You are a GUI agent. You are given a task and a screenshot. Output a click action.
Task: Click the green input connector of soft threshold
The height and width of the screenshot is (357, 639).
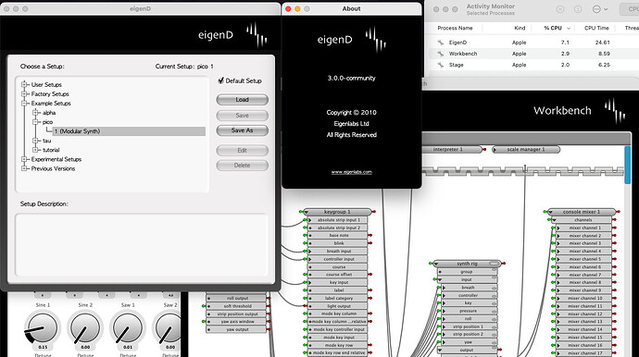point(204,306)
